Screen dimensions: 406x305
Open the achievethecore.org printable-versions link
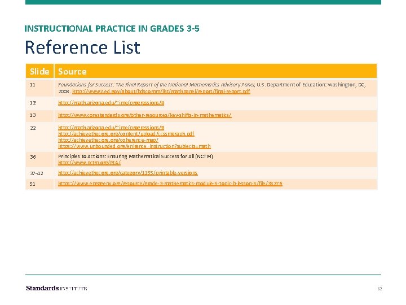point(128,173)
